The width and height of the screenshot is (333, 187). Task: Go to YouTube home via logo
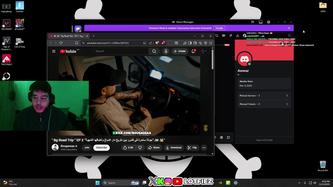(x=68, y=51)
